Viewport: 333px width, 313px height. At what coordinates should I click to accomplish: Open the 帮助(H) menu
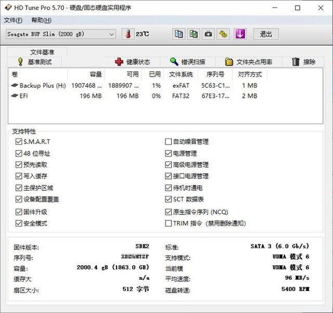point(42,20)
